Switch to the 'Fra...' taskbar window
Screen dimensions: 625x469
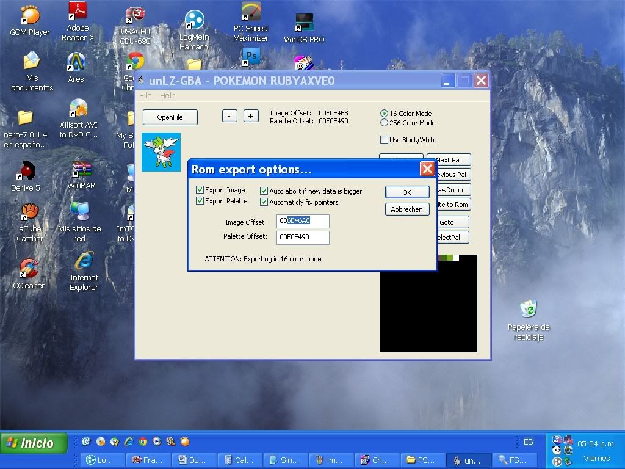point(148,460)
